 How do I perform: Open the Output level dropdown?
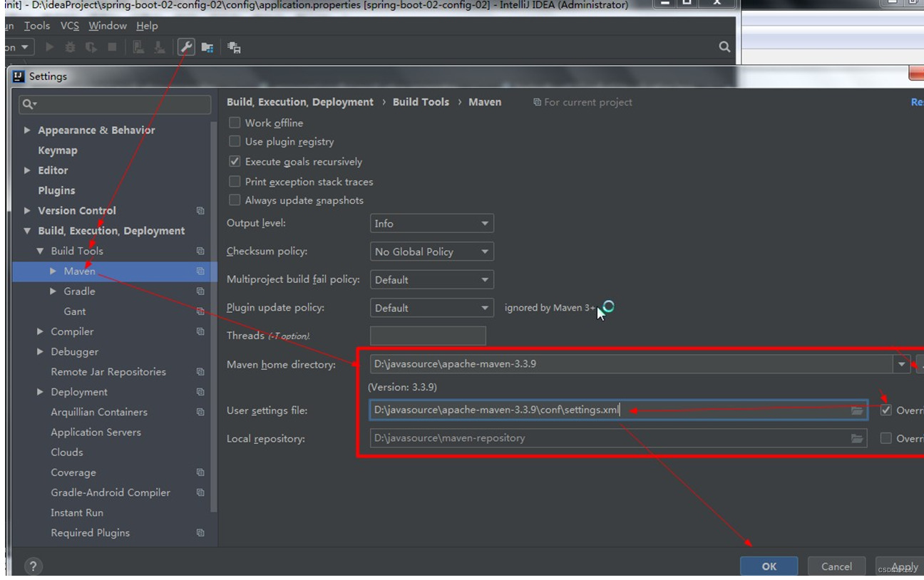431,223
